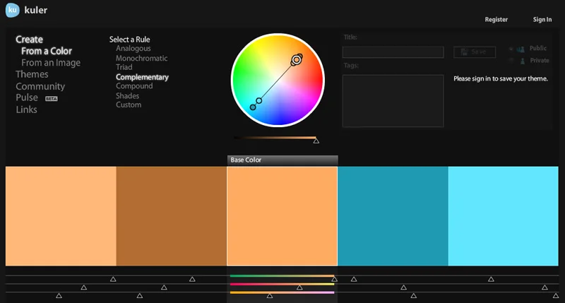Choose the Analogous color rule
Viewport: 565px width, 303px height.
133,49
